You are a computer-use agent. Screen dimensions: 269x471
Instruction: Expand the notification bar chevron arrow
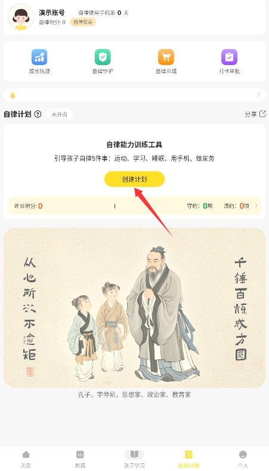click(x=258, y=95)
